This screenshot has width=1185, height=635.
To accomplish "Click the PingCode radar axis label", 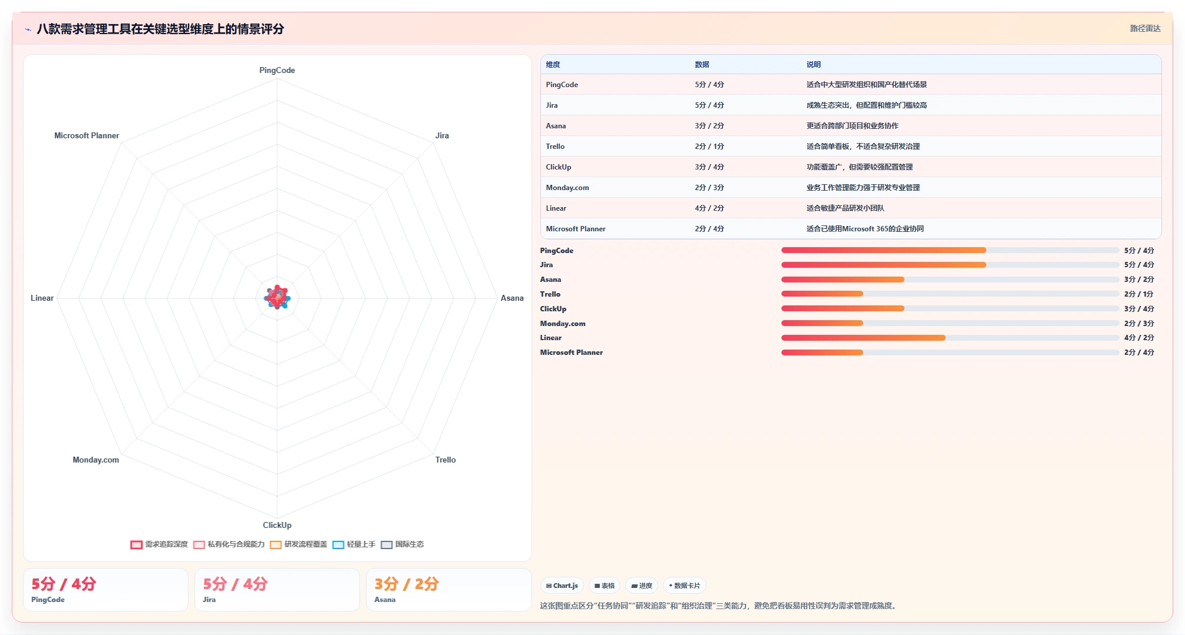I will pos(277,70).
